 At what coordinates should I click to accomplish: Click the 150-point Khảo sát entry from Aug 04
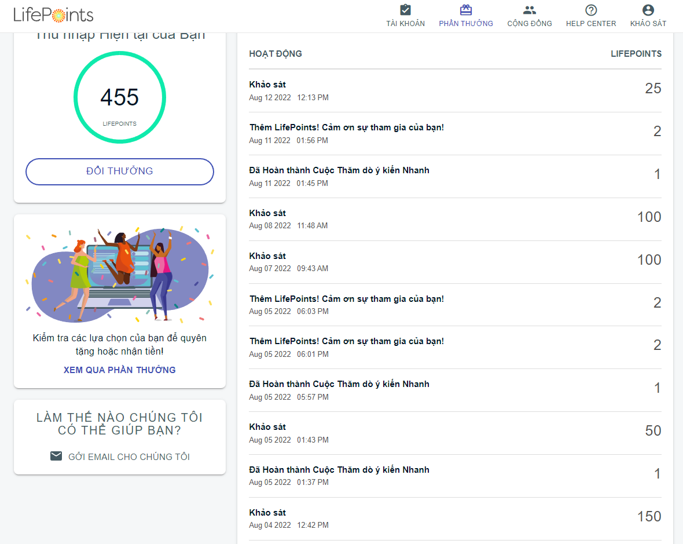455,519
